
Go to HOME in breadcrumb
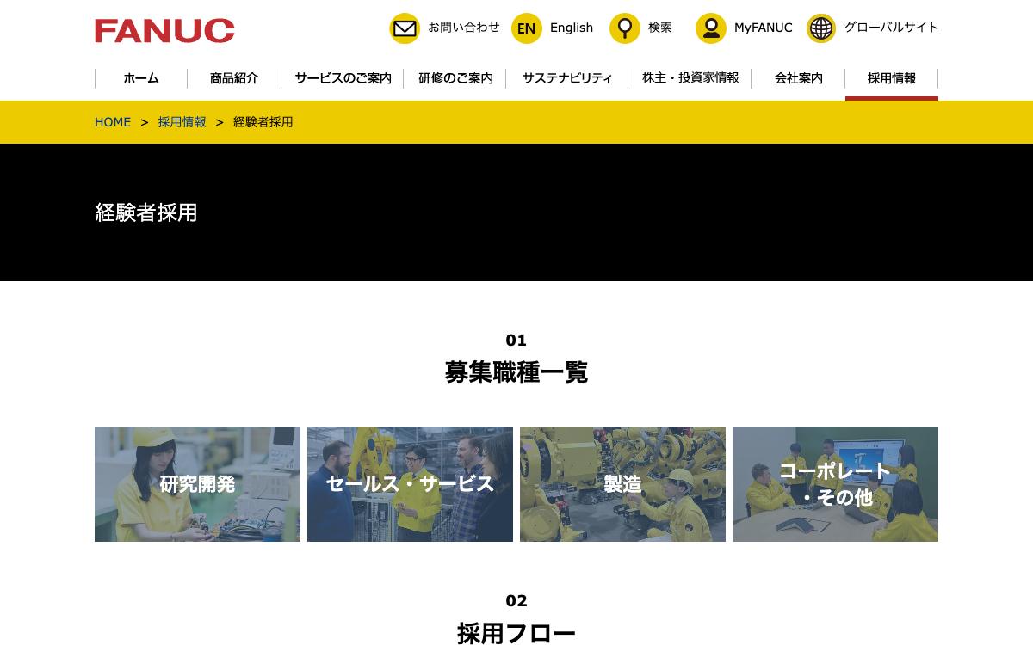coord(113,122)
